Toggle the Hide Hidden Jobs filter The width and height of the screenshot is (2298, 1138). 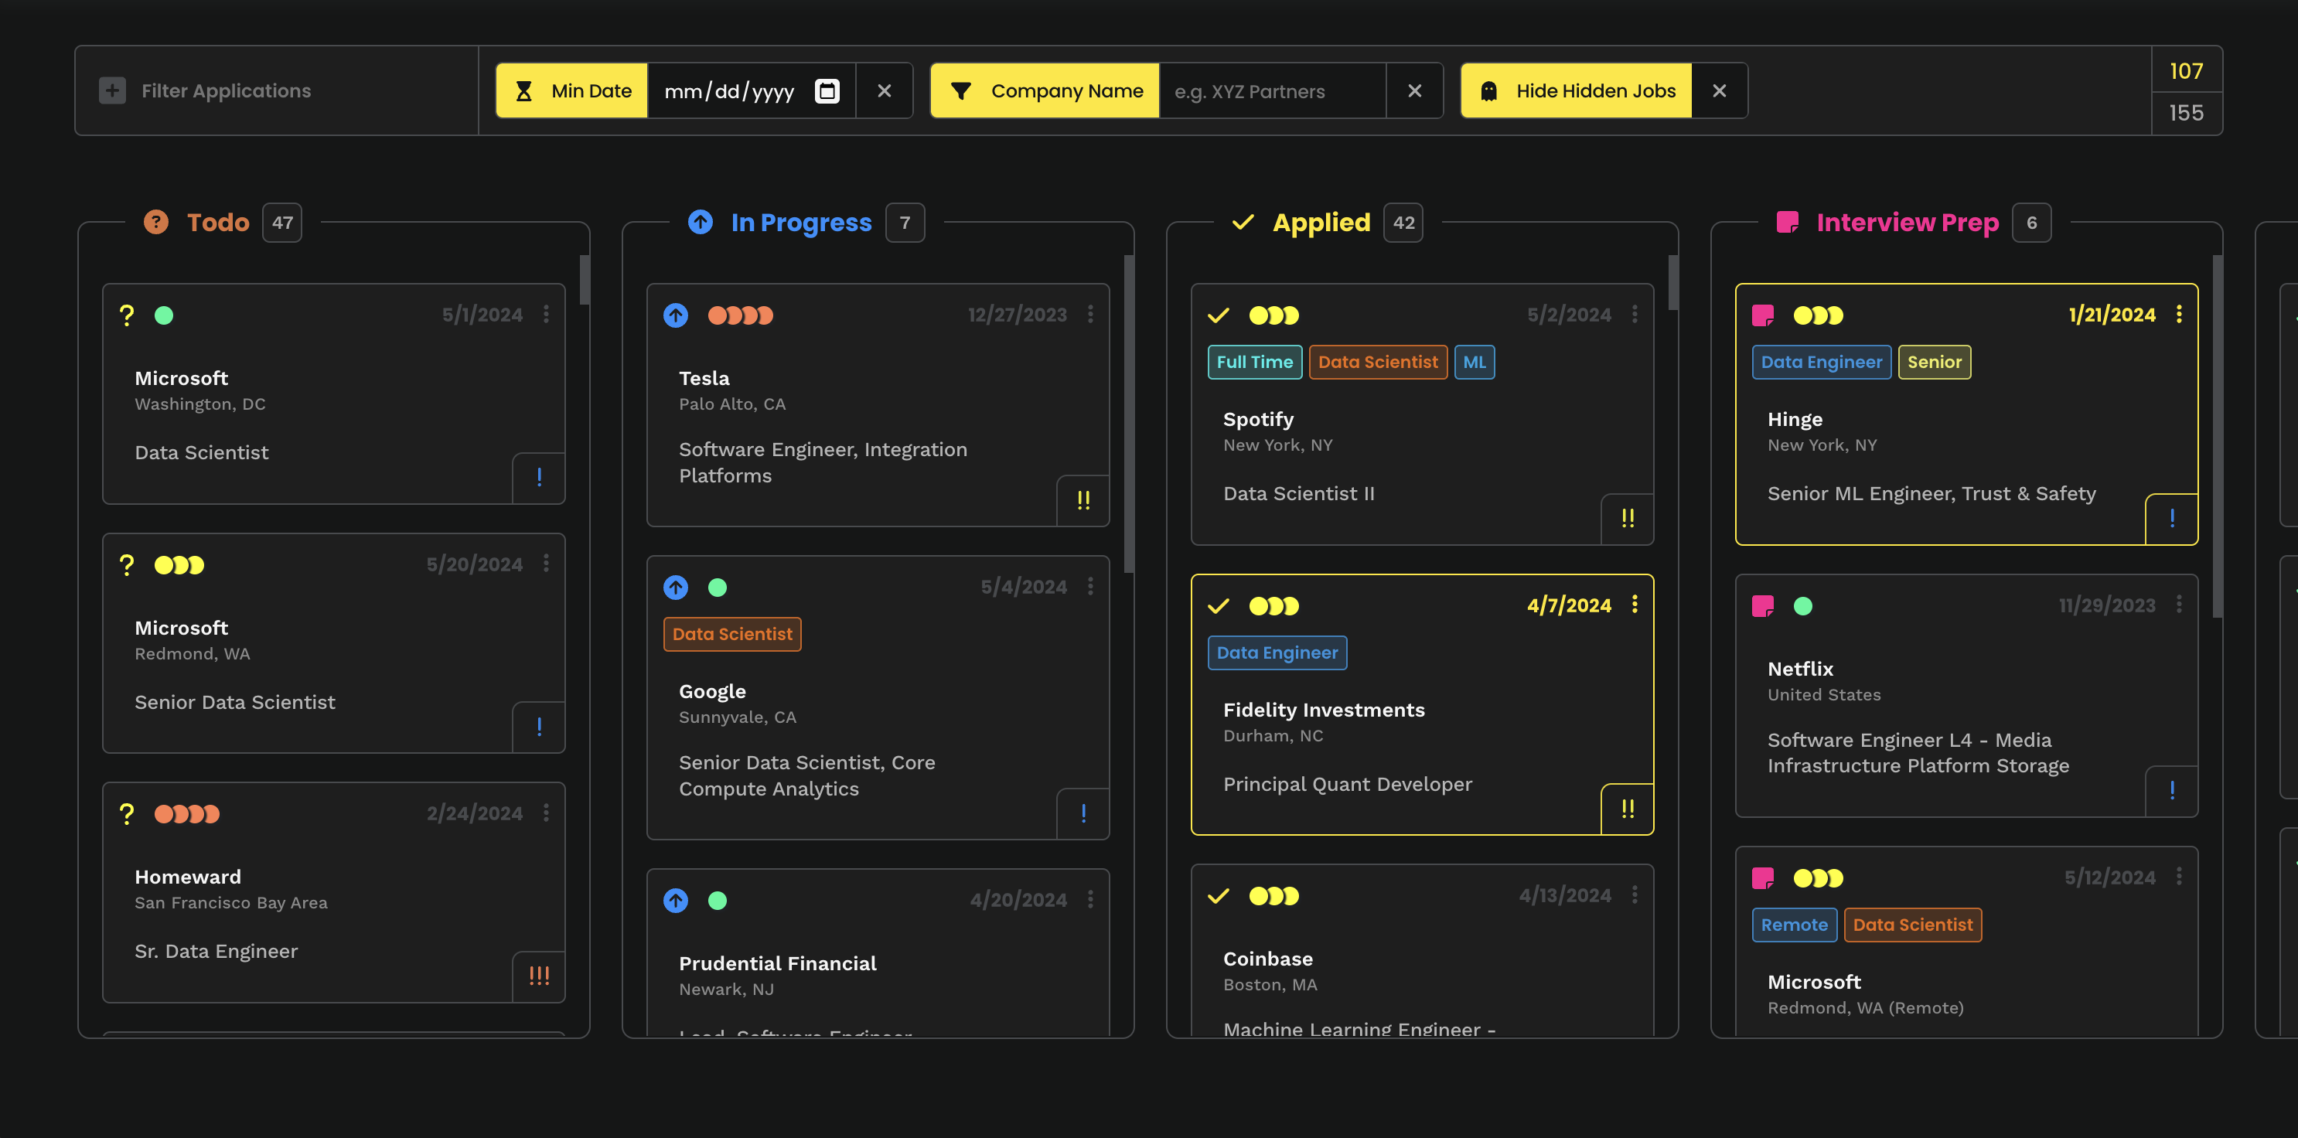coord(1577,91)
